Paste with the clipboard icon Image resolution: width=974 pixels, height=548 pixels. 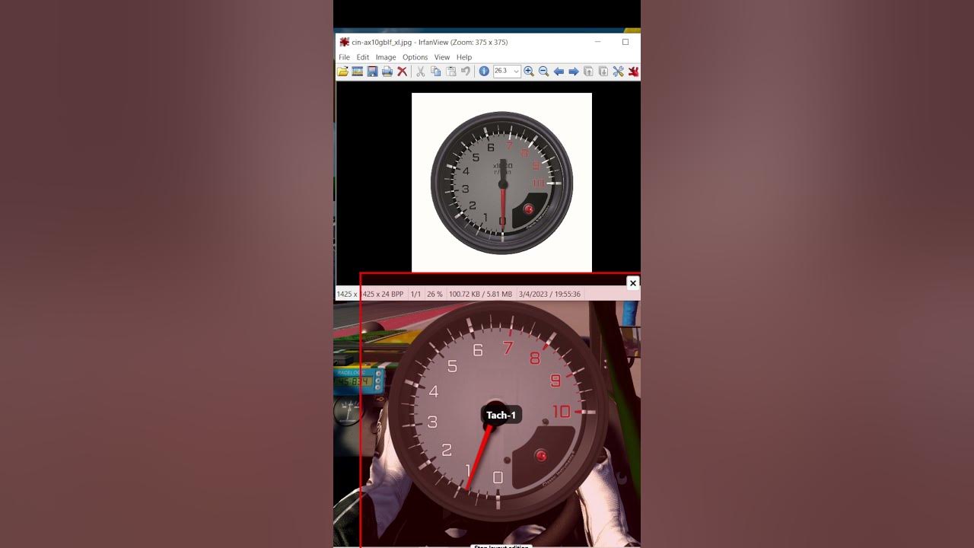click(x=450, y=72)
